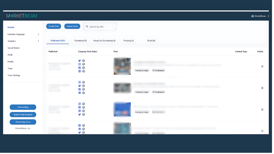Click the Create Post button
Viewport: 274px width, 154px height.
[x=54, y=26]
